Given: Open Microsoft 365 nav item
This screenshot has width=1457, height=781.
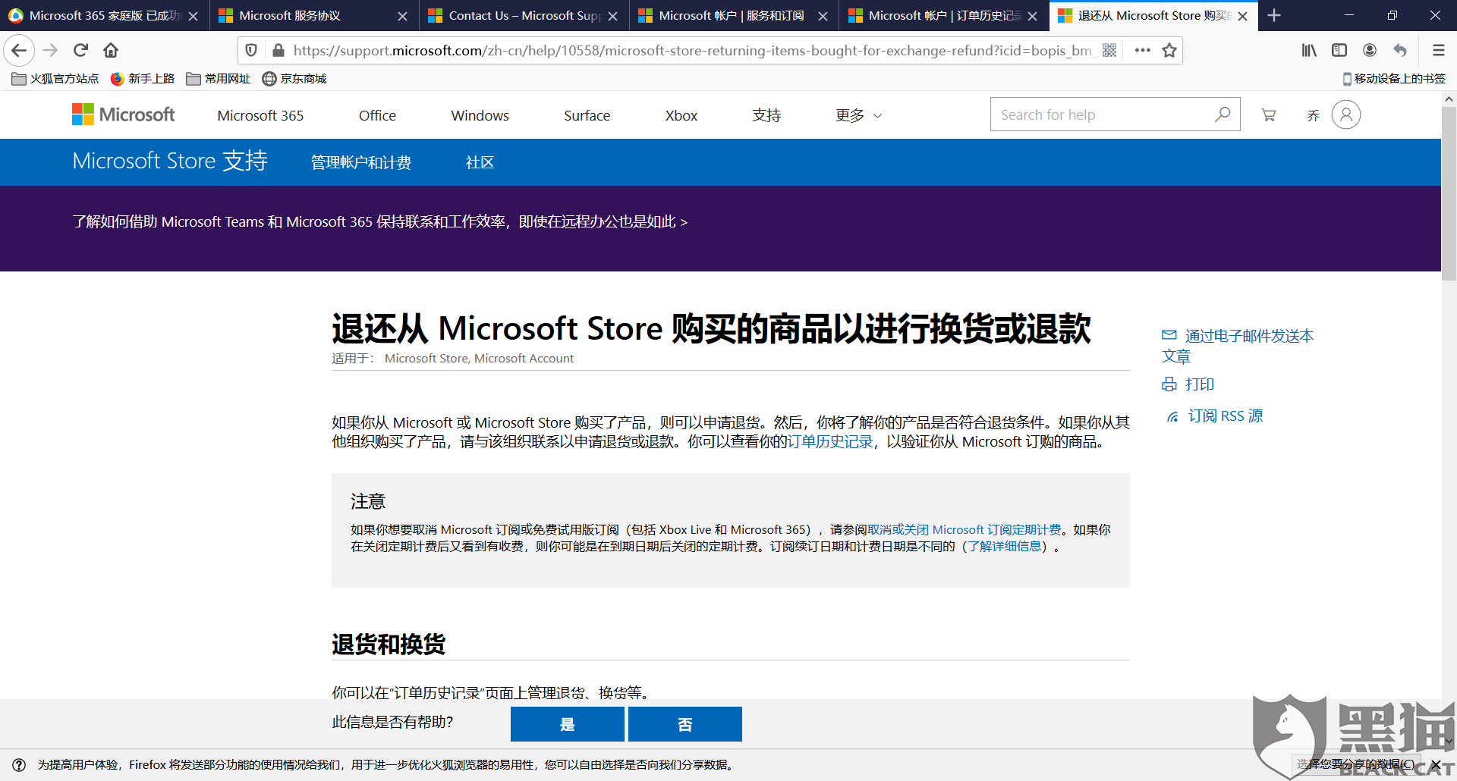Looking at the screenshot, I should pos(260,115).
